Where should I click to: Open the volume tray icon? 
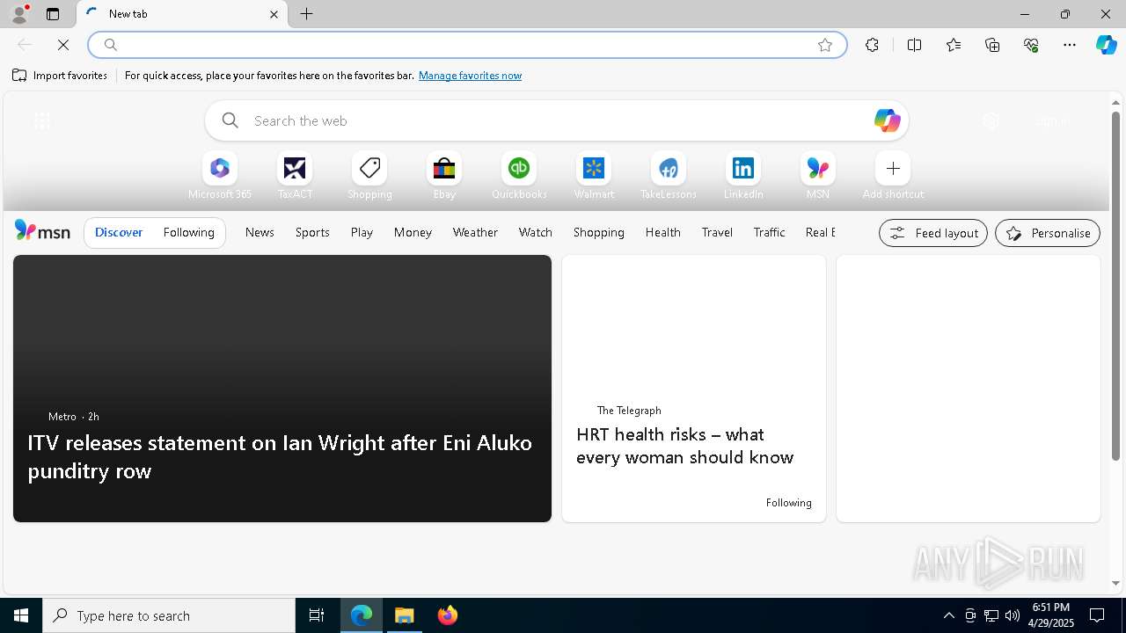[x=1013, y=615]
